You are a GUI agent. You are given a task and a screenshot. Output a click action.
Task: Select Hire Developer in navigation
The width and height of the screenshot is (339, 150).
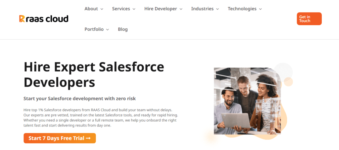[x=161, y=9]
